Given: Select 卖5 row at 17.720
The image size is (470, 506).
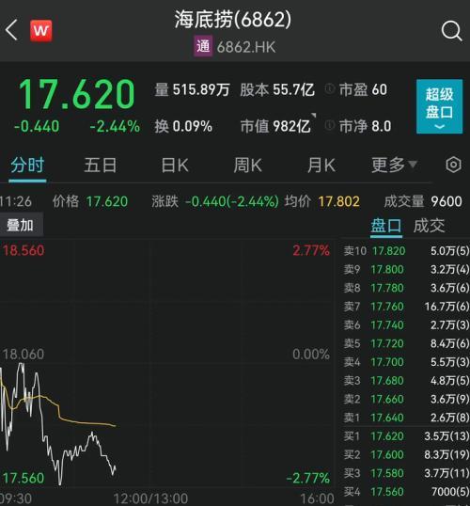Looking at the screenshot, I should 406,343.
